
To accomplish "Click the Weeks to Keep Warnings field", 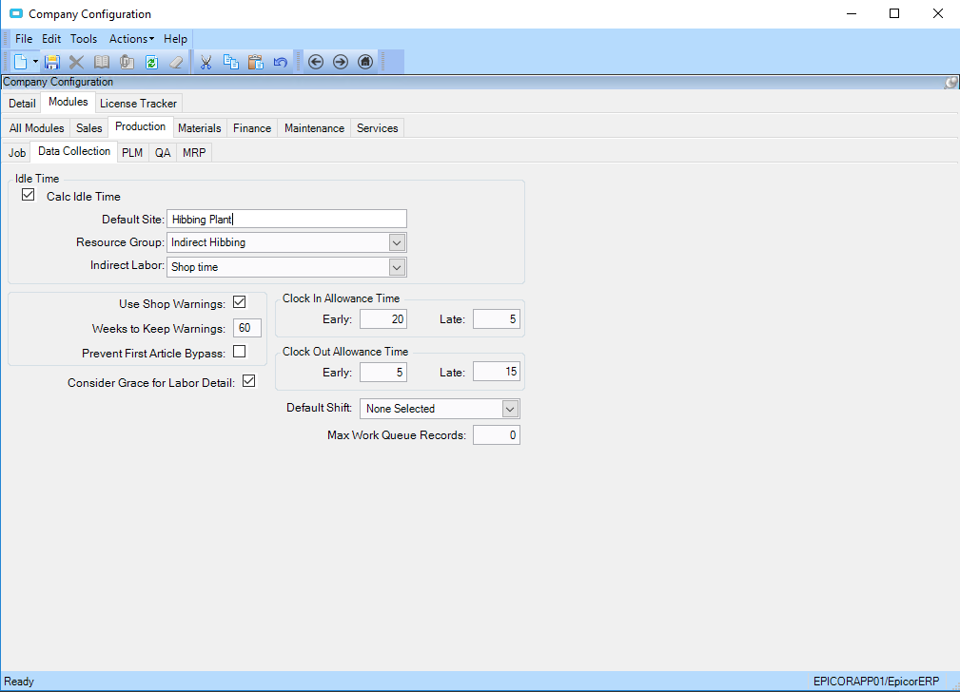I will click(x=247, y=328).
